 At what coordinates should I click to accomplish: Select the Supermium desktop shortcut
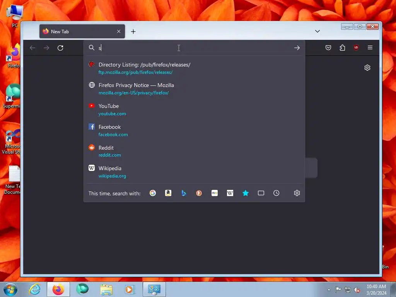click(12, 96)
